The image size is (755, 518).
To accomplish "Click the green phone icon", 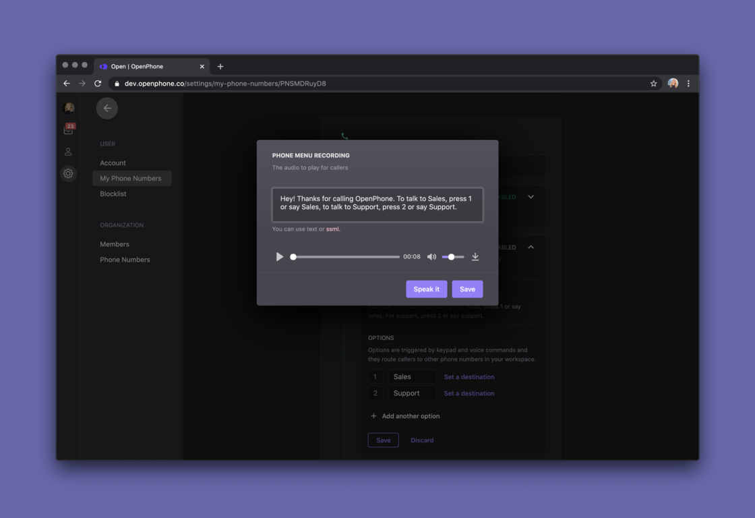I will pyautogui.click(x=344, y=136).
